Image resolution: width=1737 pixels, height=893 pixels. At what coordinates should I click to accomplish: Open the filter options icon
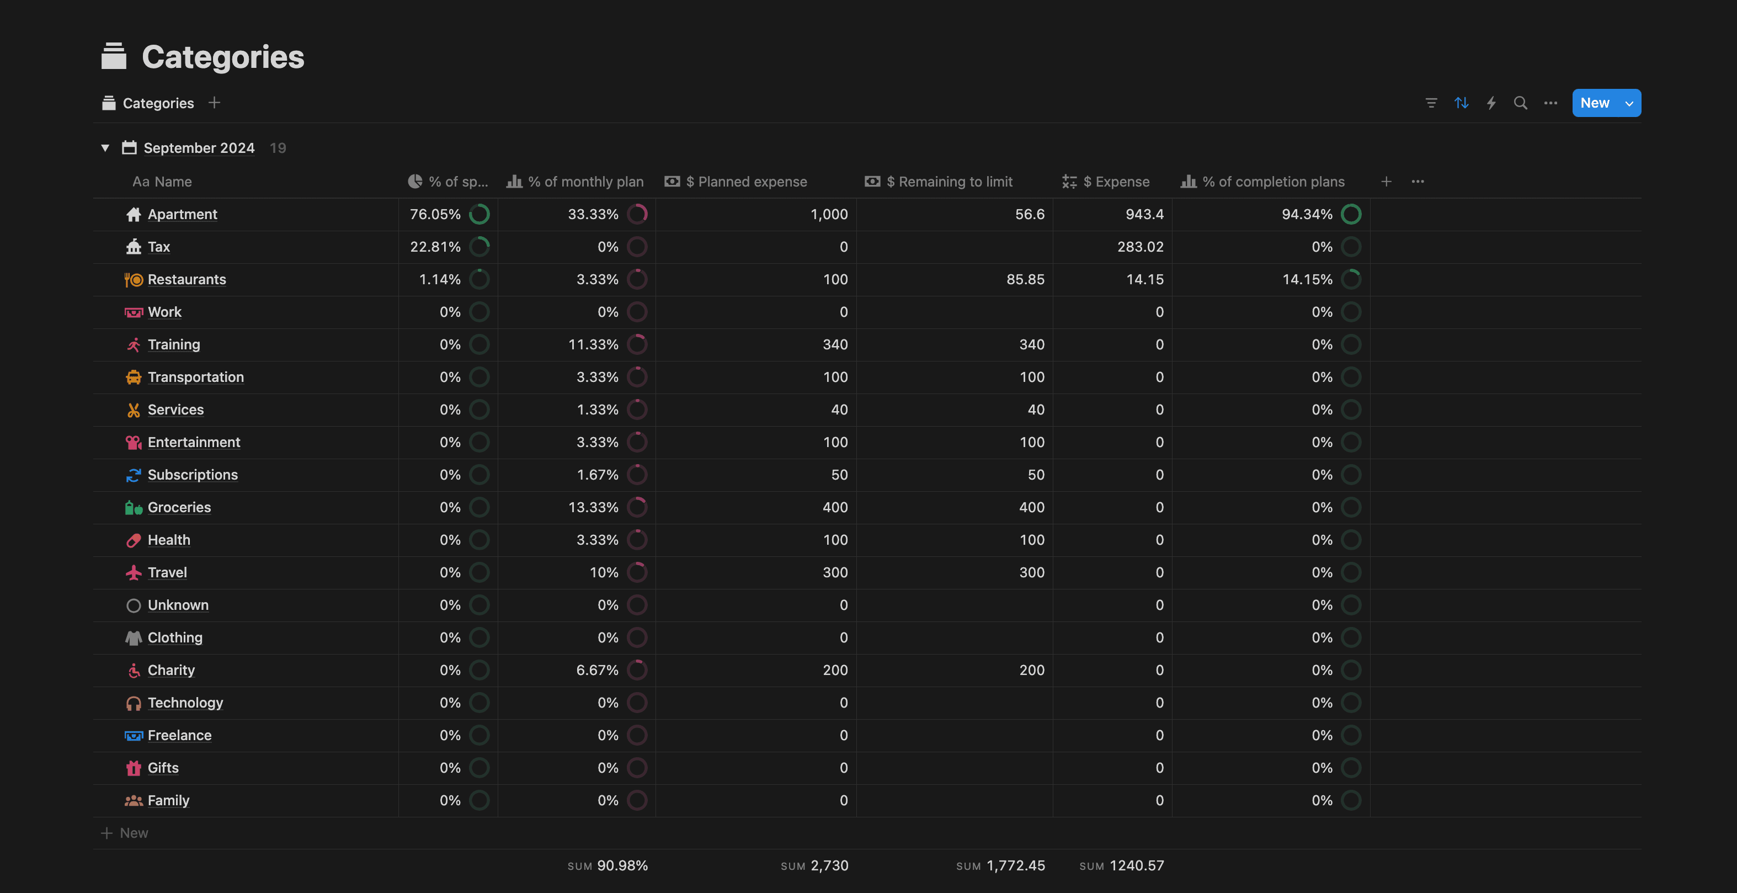pyautogui.click(x=1431, y=103)
